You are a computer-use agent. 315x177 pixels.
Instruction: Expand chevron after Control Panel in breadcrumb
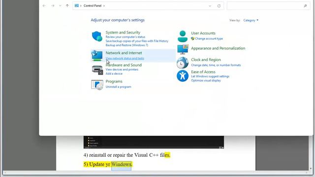click(x=104, y=6)
